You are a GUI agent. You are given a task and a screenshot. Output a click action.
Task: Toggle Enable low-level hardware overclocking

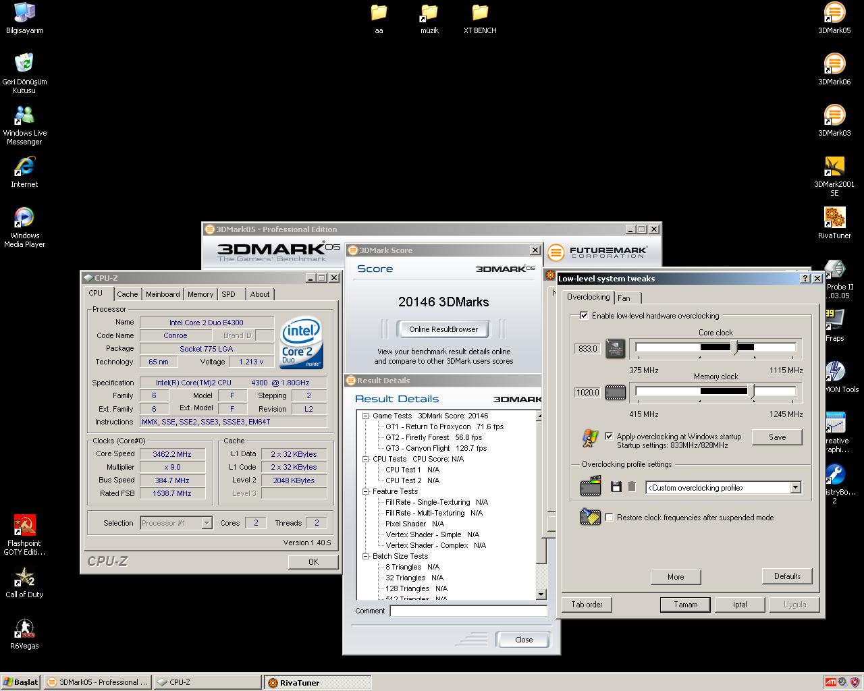(x=584, y=315)
